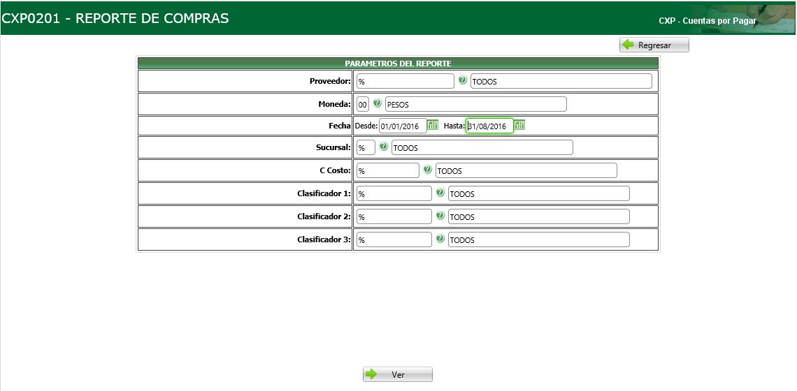This screenshot has height=391, width=797.
Task: Click the Regresar button
Action: (654, 45)
